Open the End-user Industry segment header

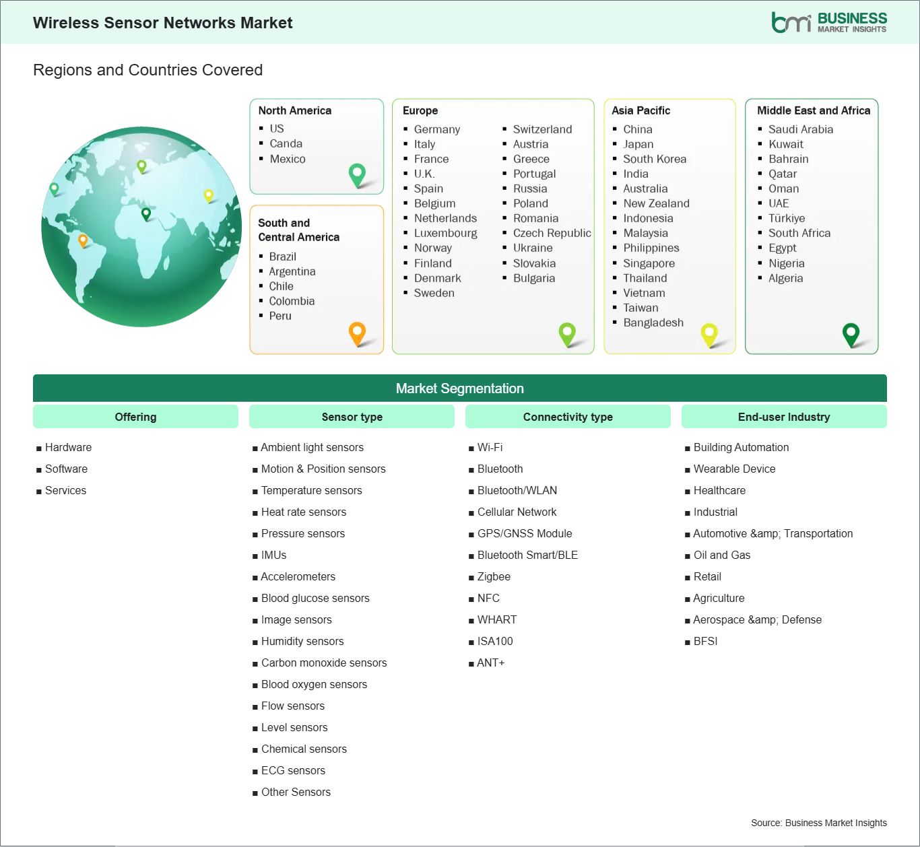pyautogui.click(x=784, y=417)
